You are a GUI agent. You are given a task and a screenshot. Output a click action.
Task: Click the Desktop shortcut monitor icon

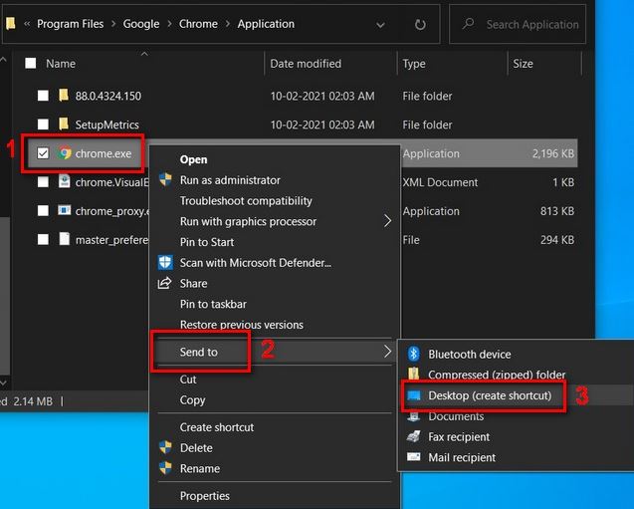point(414,395)
